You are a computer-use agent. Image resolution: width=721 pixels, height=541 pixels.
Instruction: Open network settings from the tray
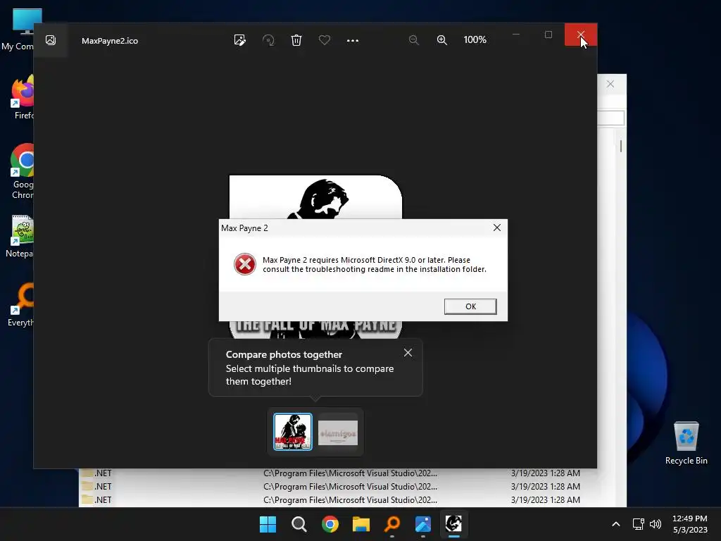coord(638,524)
